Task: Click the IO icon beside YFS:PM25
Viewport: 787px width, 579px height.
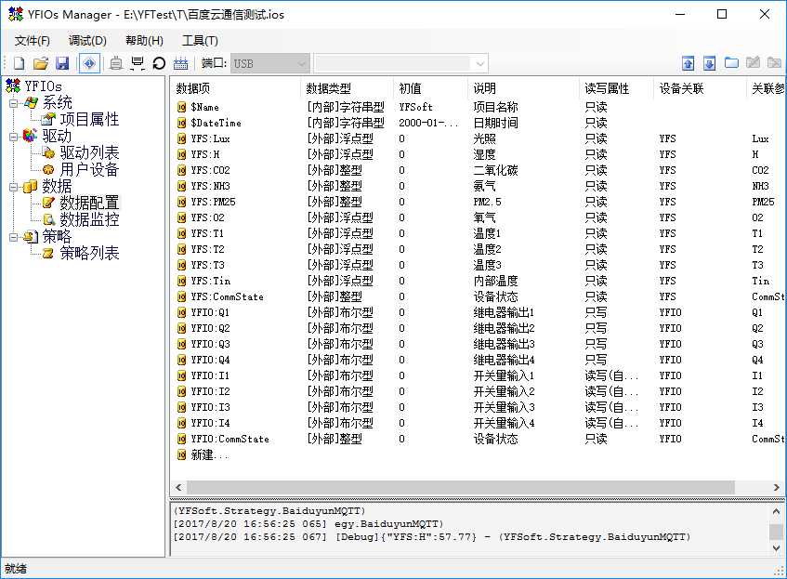Action: tap(182, 202)
